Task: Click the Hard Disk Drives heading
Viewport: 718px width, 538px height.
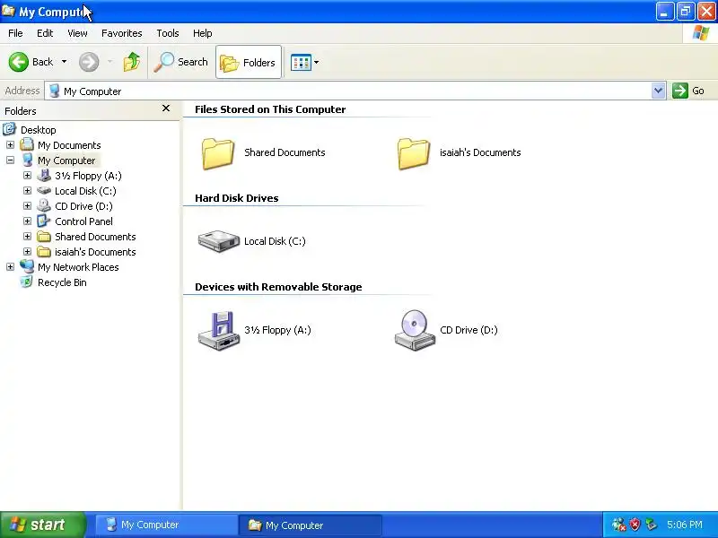Action: (237, 198)
